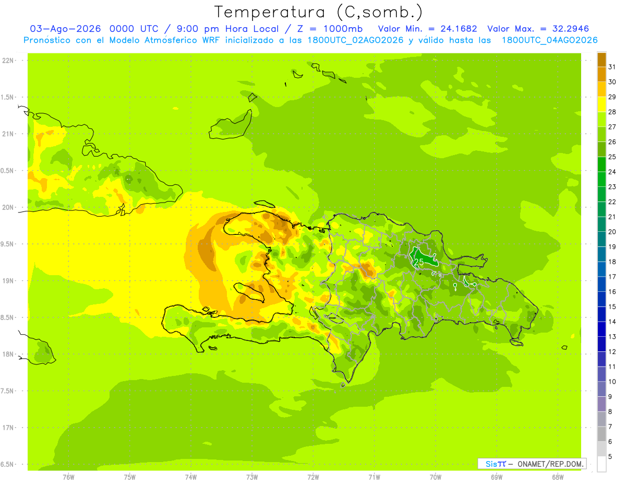Click the legend value '29'
The image size is (626, 484).
[x=612, y=97]
